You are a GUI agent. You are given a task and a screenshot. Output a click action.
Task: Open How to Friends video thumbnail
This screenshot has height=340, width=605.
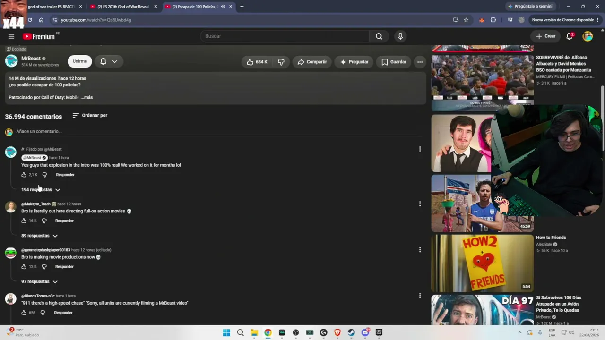(482, 263)
